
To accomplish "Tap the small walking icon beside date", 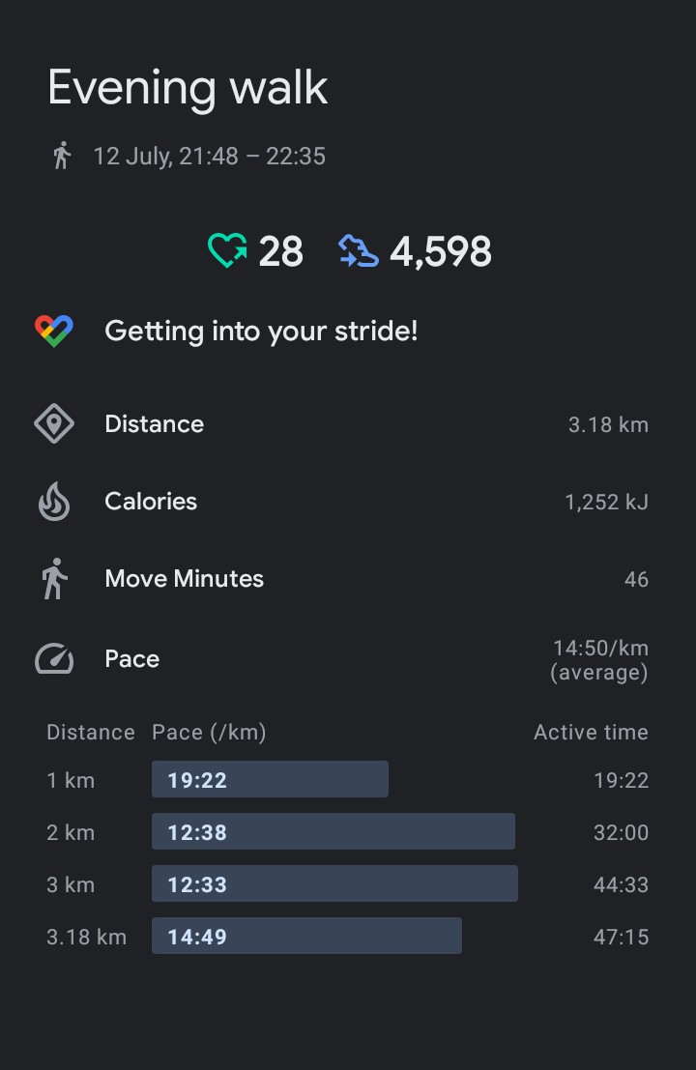I will tap(62, 156).
